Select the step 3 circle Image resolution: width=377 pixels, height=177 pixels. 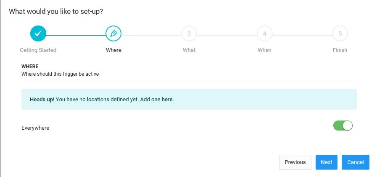click(189, 33)
